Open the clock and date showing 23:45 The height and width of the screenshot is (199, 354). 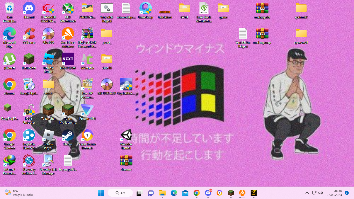coord(334,193)
